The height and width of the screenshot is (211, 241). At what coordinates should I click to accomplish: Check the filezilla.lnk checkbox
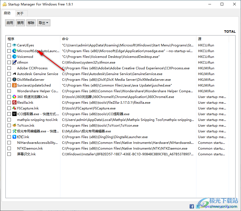click(x=9, y=102)
